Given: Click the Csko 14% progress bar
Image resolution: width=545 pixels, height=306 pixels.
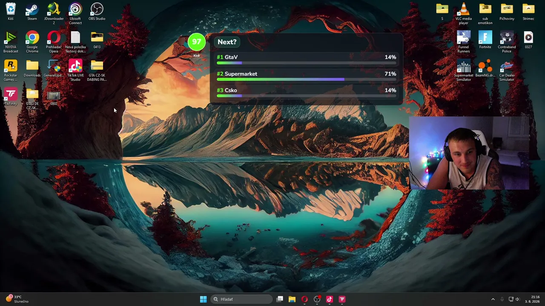Looking at the screenshot, I should 307,96.
